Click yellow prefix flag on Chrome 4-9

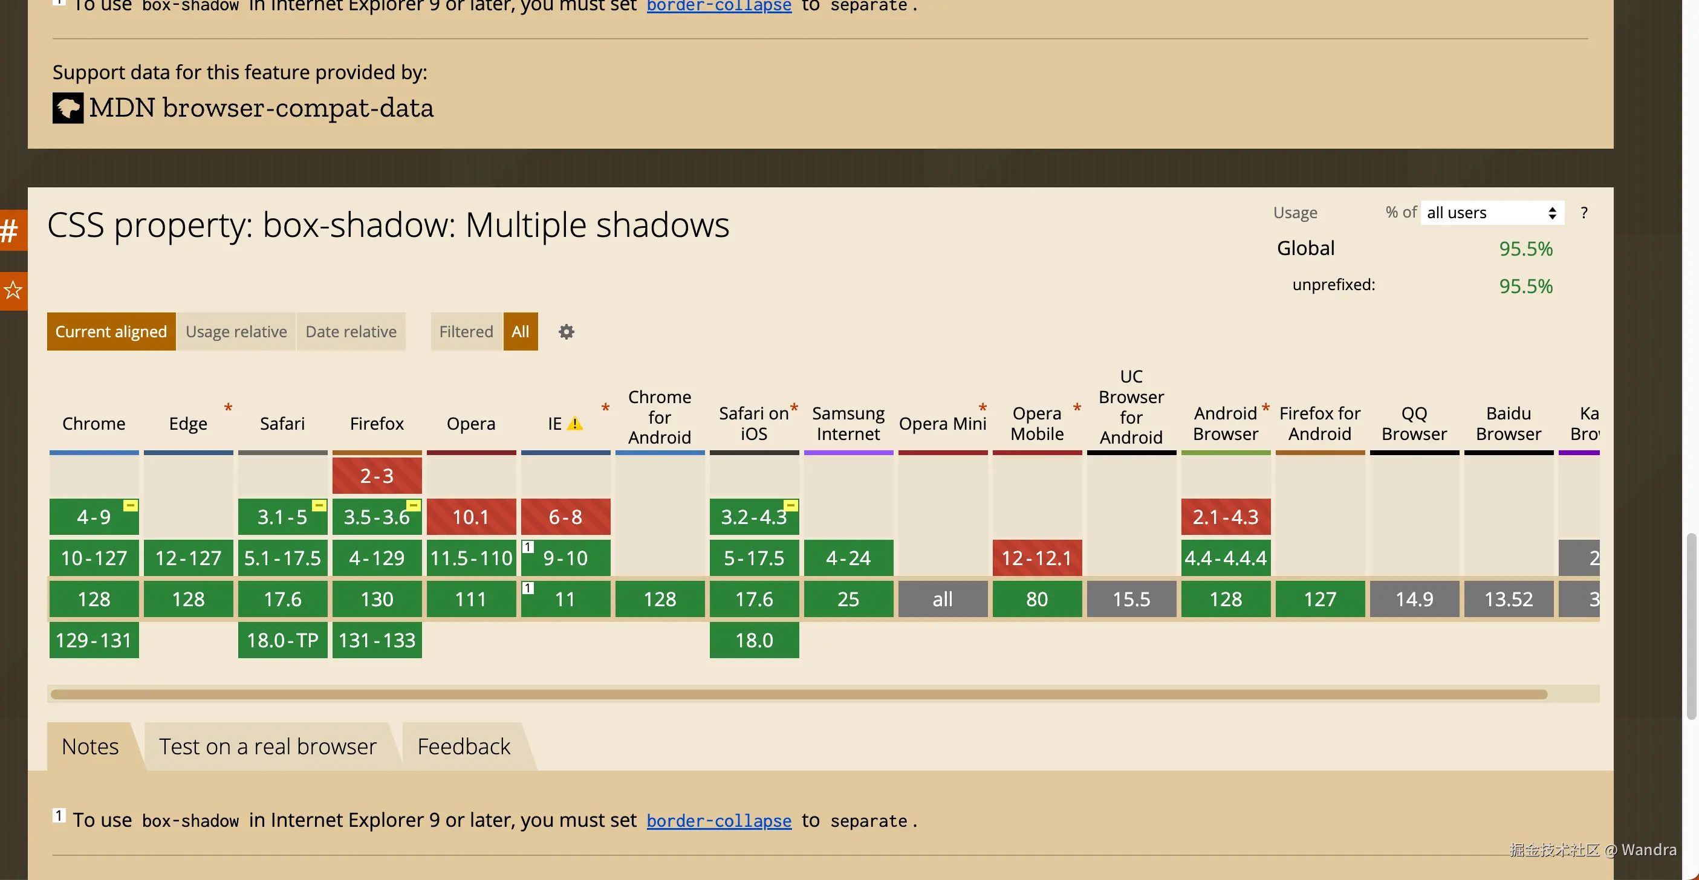tap(131, 506)
